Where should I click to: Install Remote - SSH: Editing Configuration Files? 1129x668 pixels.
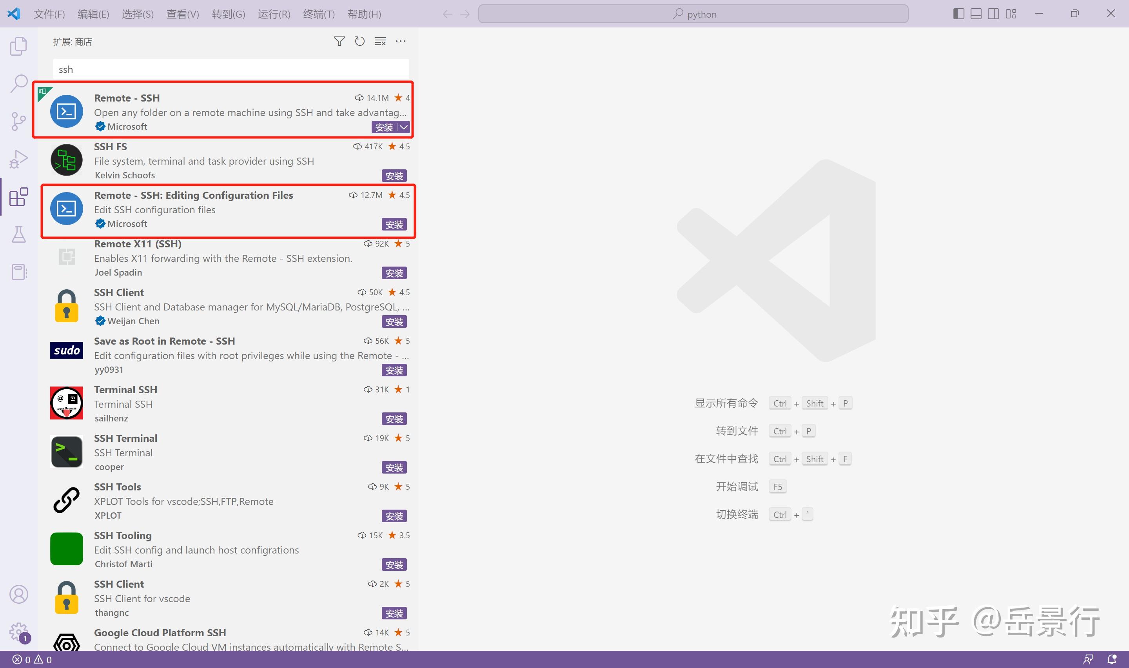[x=394, y=225]
